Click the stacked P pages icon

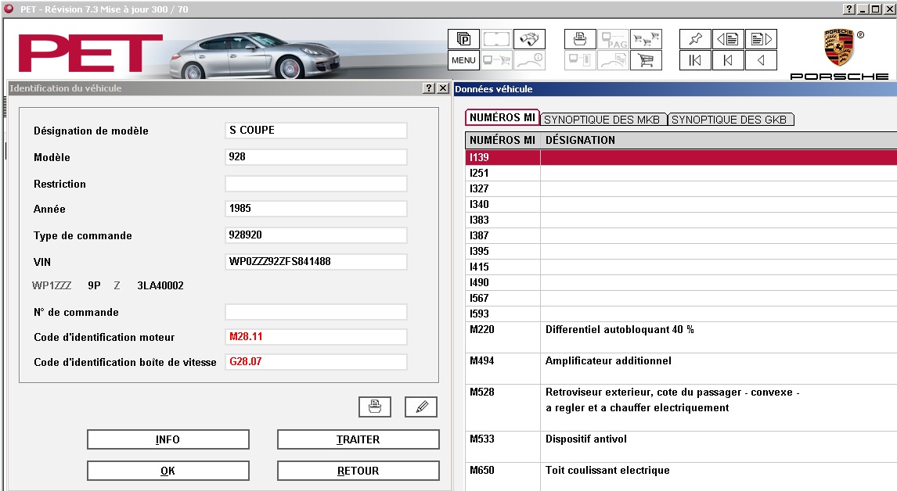pyautogui.click(x=464, y=39)
